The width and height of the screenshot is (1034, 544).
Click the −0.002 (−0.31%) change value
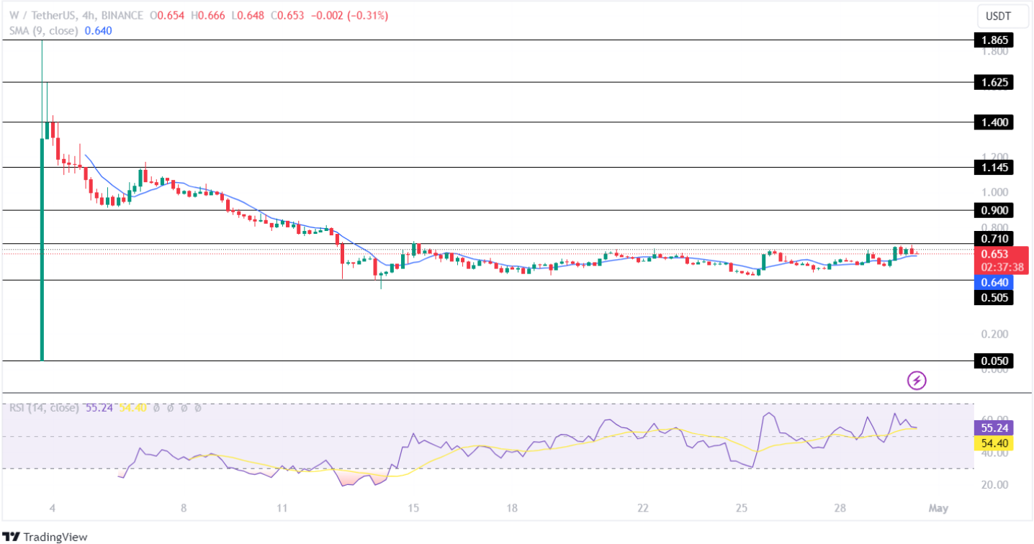click(350, 16)
